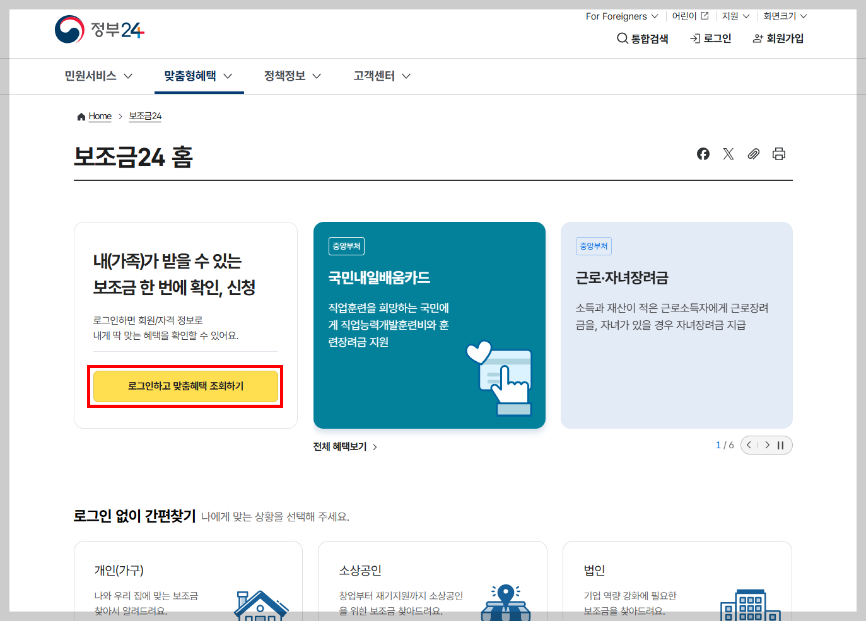Go to previous benefit slide
This screenshot has height=621, width=866.
(749, 445)
